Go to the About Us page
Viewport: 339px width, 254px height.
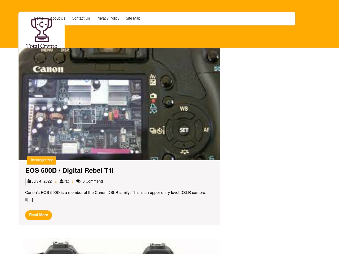click(57, 18)
